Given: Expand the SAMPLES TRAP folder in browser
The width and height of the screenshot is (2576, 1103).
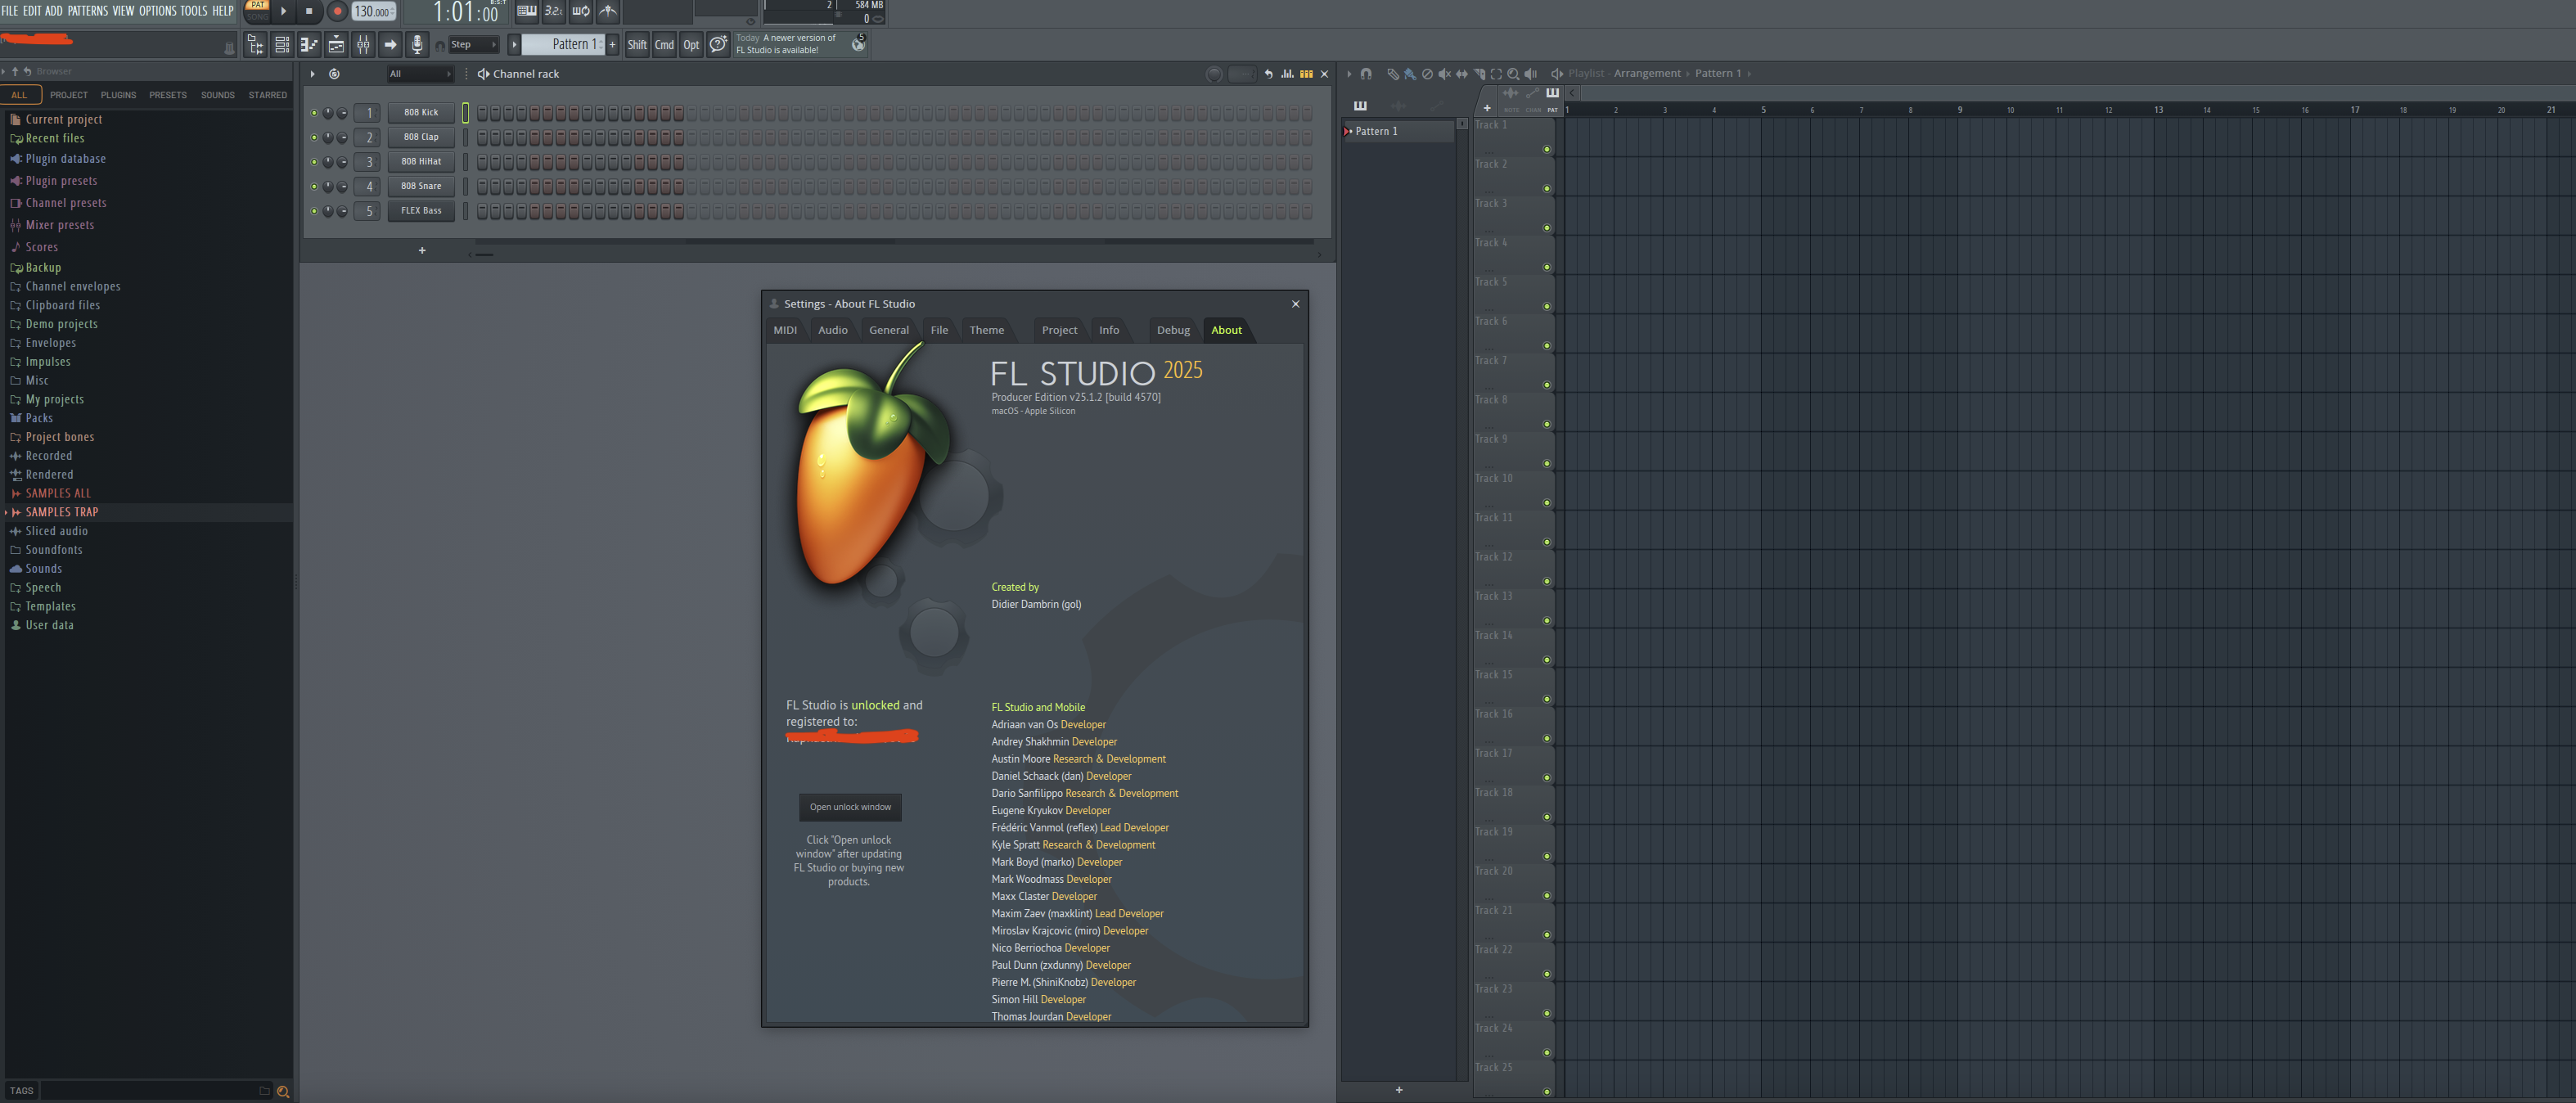Looking at the screenshot, I should click(x=6, y=512).
